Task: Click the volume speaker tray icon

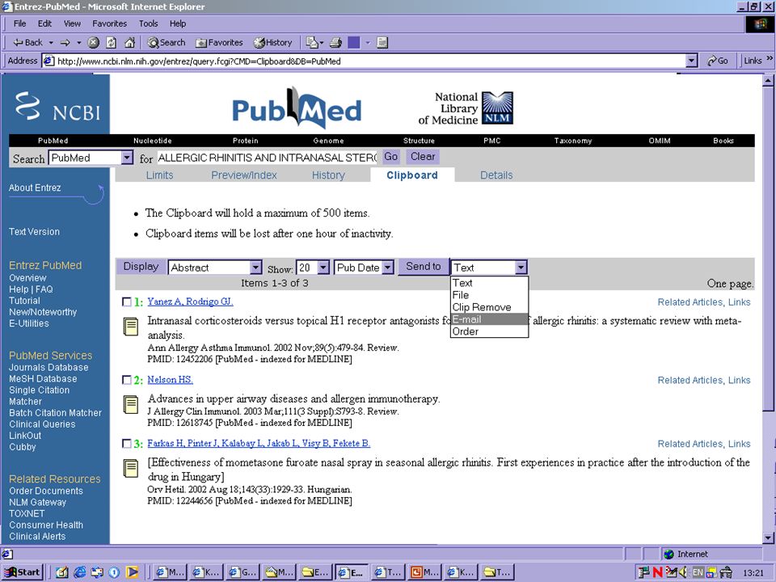Action: (x=684, y=572)
